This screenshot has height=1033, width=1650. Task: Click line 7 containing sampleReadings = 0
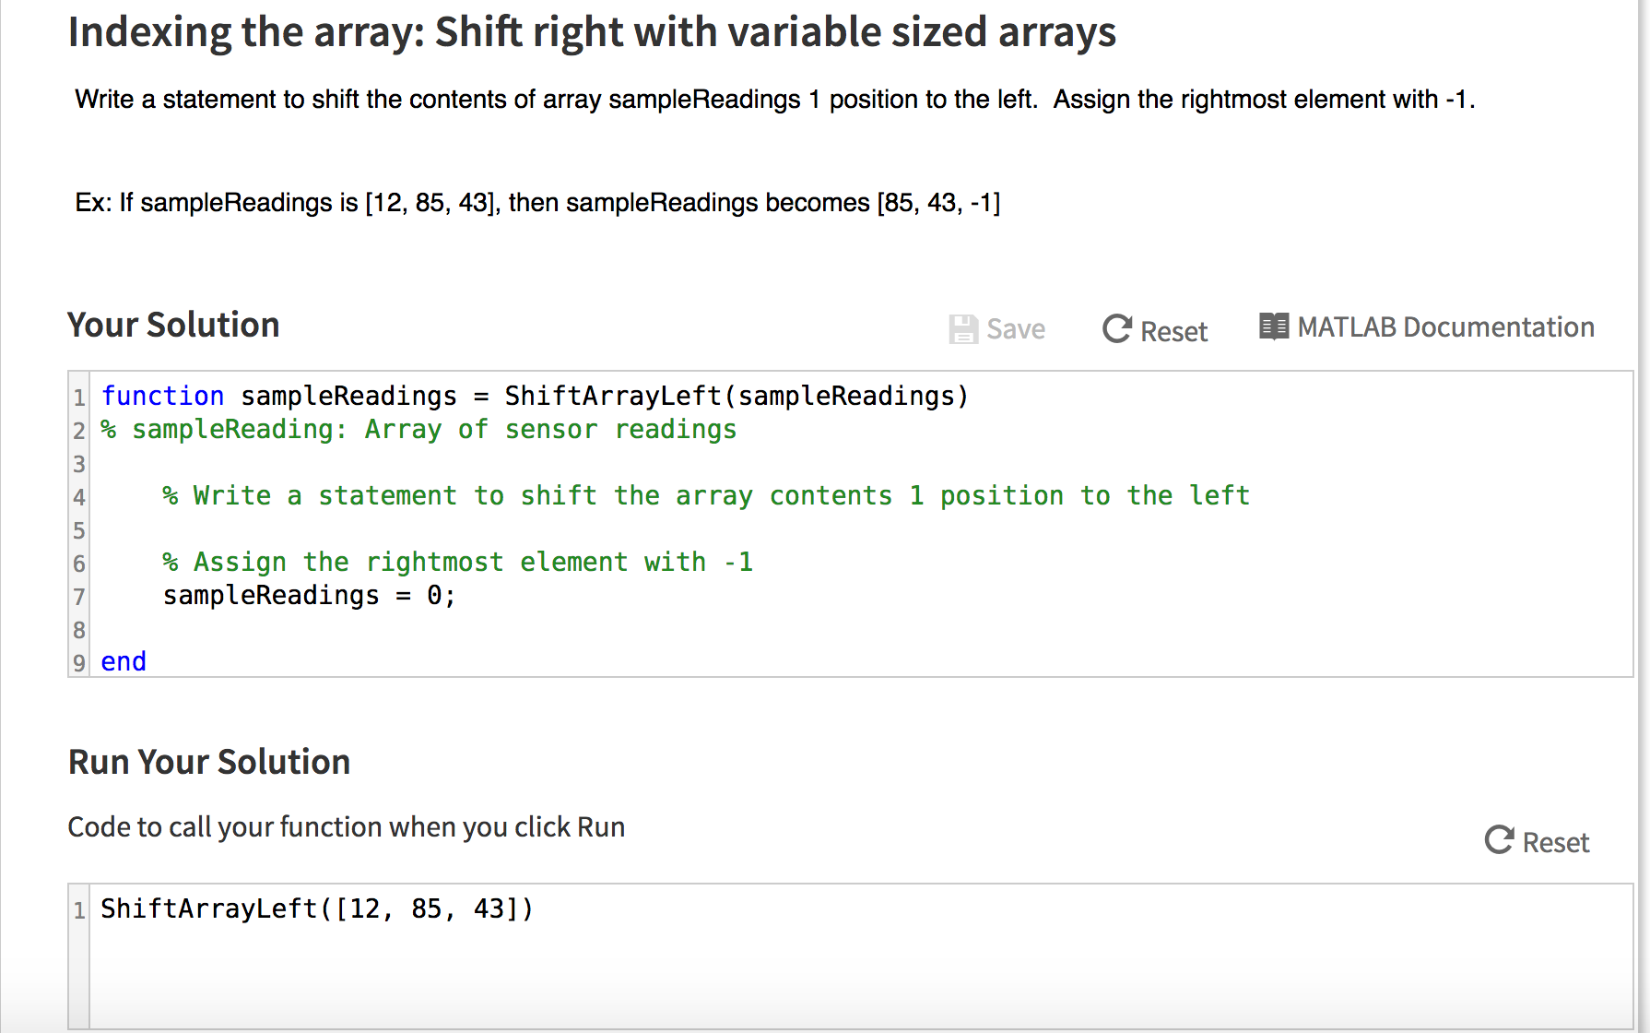(x=308, y=596)
